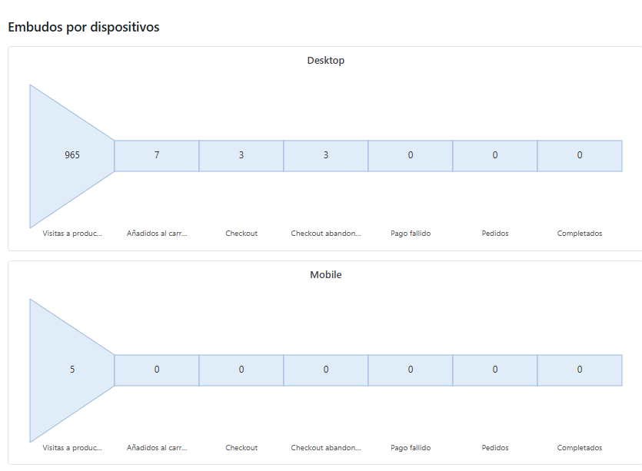Screen dimensions: 642x471
Task: Click 'Completados' label under Mobile funnel
Action: [x=580, y=448]
